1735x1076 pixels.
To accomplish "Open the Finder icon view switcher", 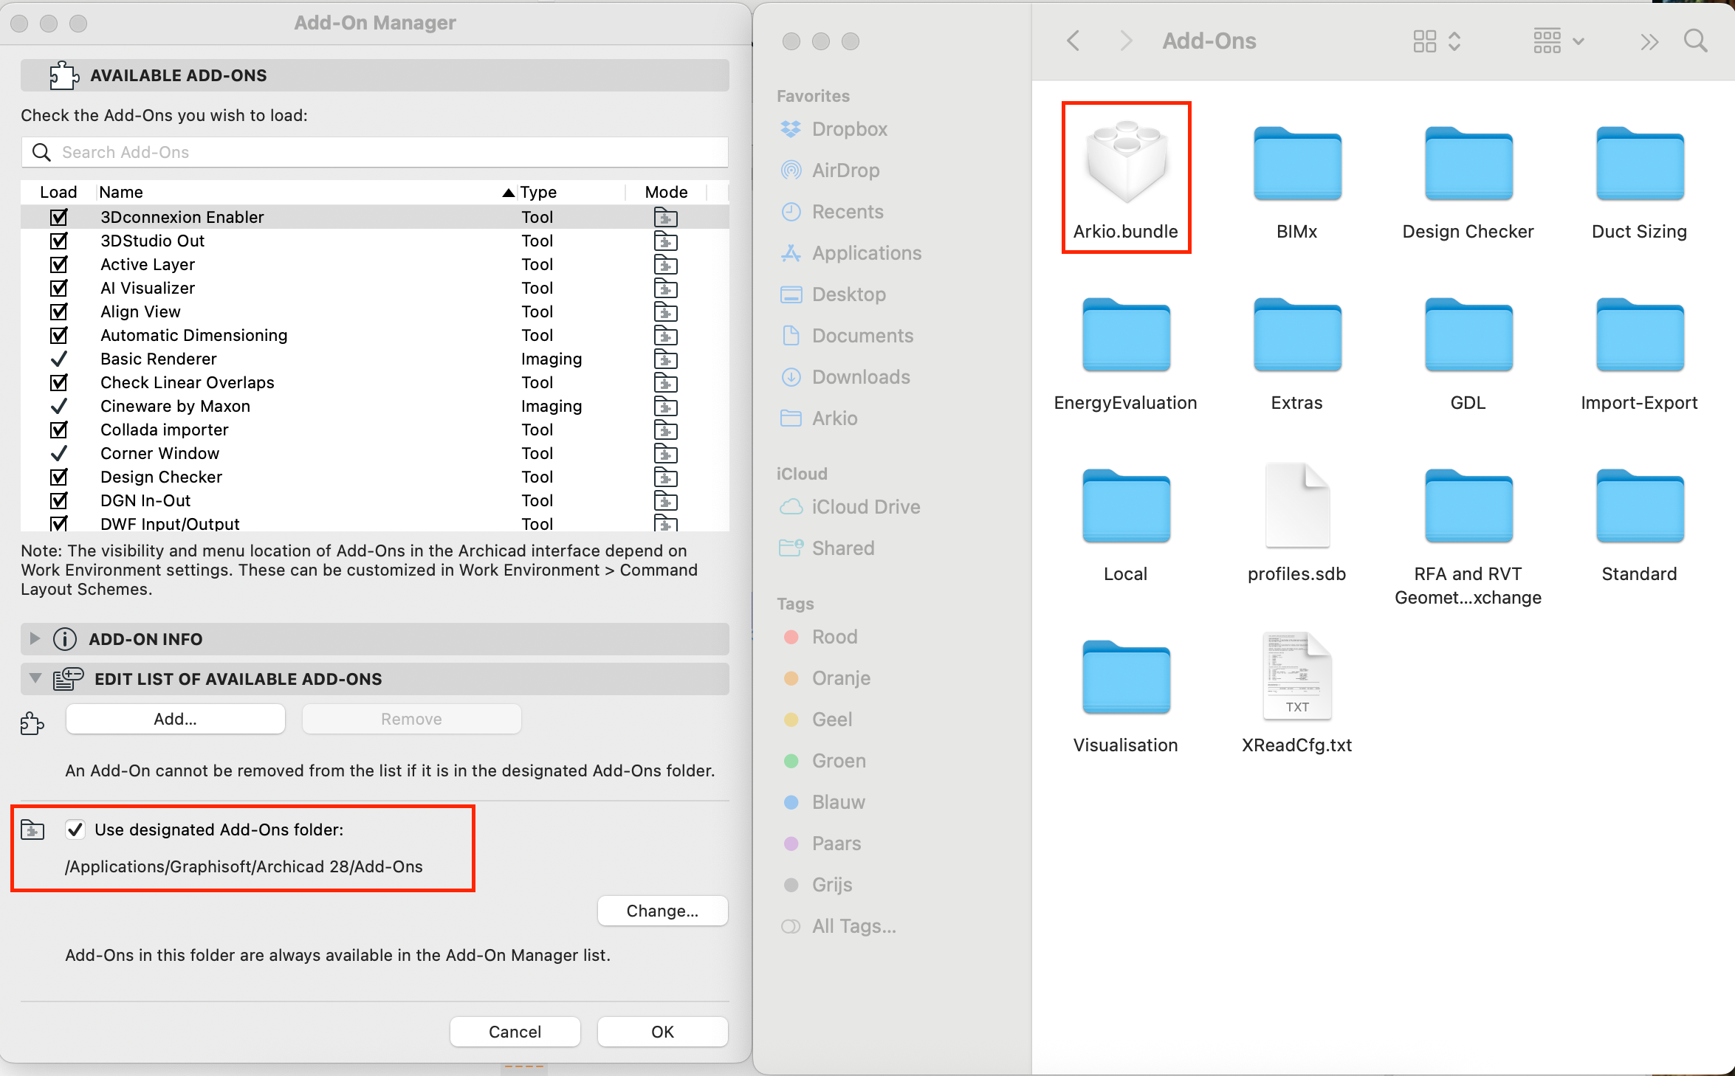I will click(x=1436, y=41).
